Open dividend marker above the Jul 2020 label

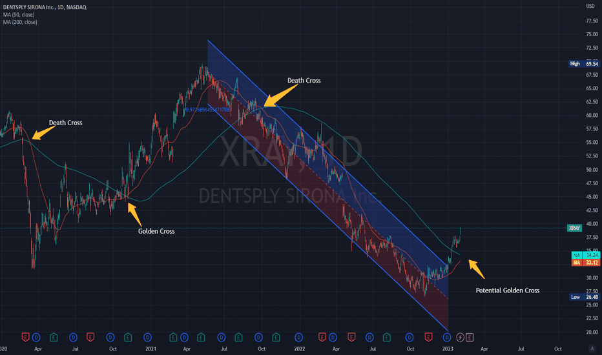(x=73, y=338)
